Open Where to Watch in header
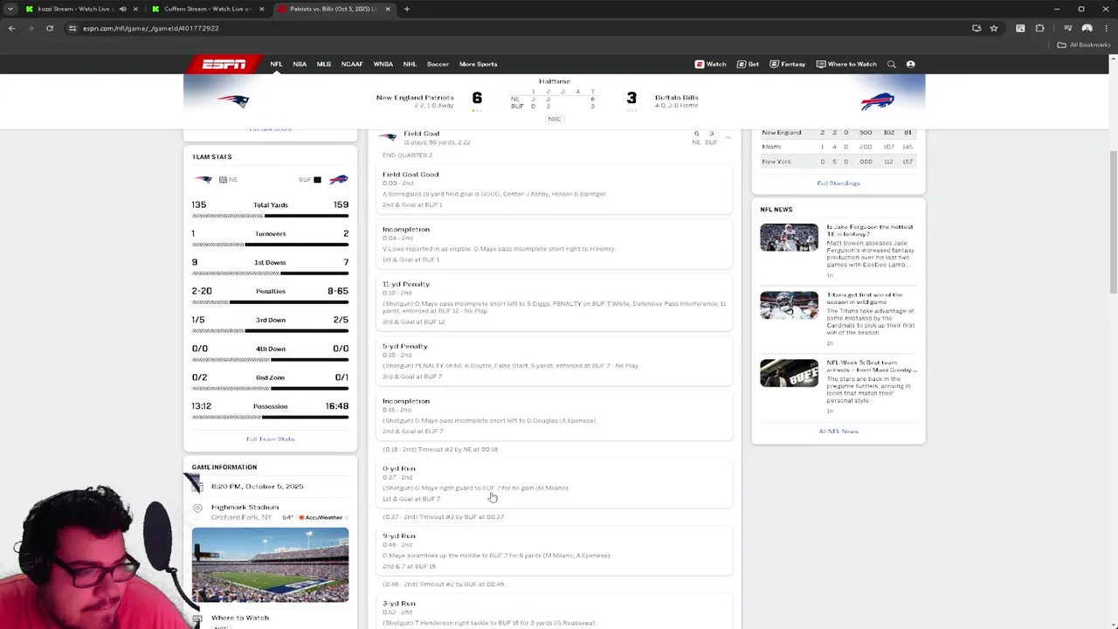This screenshot has width=1118, height=629. tap(846, 64)
